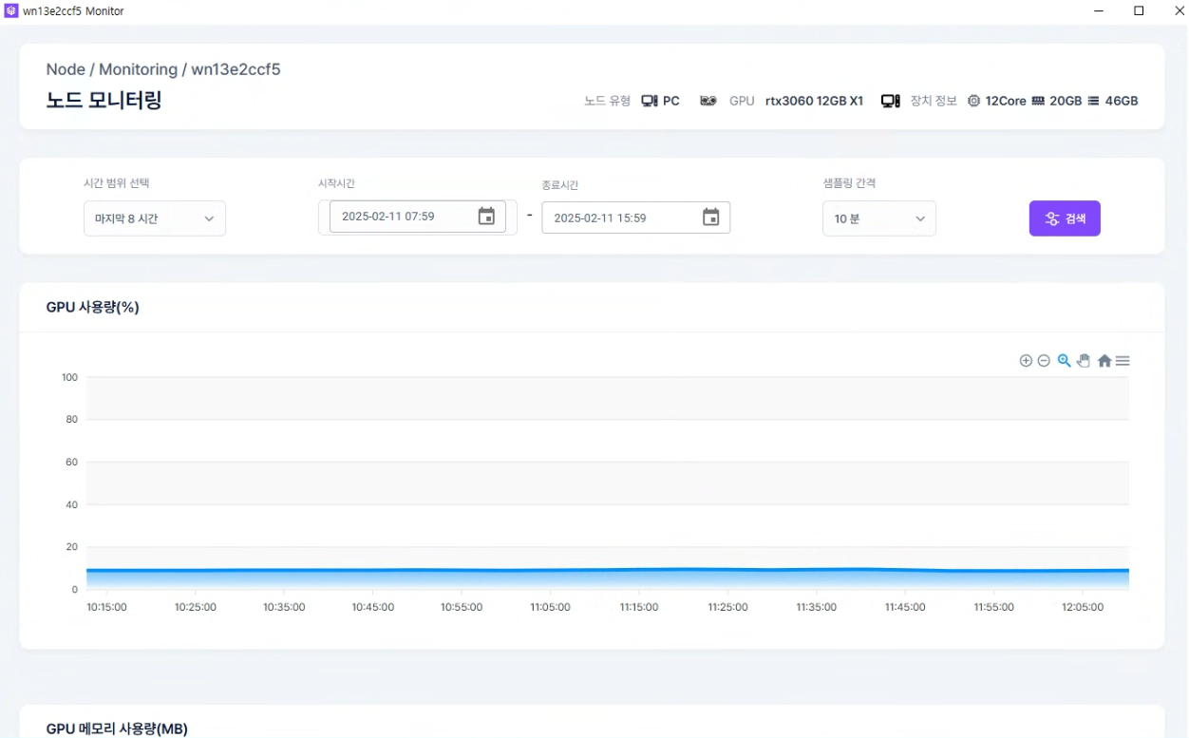Reset chart zoom with home icon
This screenshot has height=738, width=1189.
pyautogui.click(x=1104, y=361)
